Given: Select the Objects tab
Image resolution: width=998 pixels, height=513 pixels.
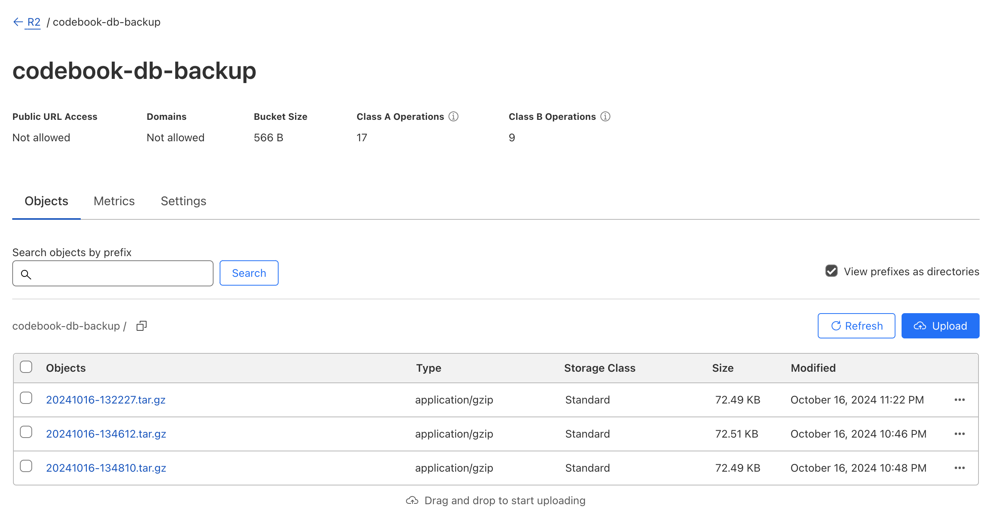Looking at the screenshot, I should click(46, 201).
